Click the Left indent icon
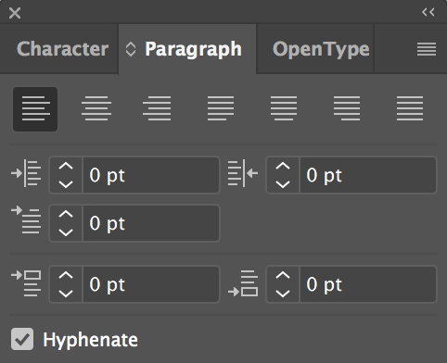 tap(26, 173)
